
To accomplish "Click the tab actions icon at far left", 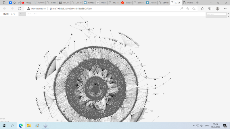I will 4,3.
